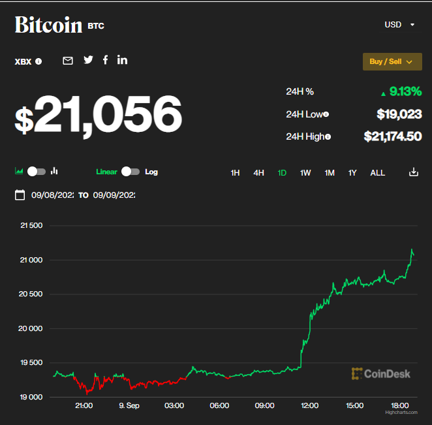
Task: Edit the start date 09/08 field
Action: point(52,195)
